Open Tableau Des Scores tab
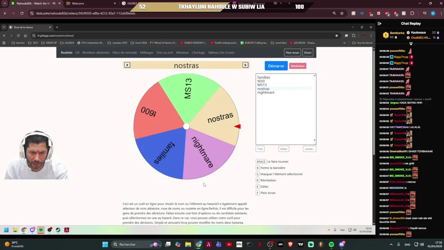Viewport: 444px width, 250px height. point(221,53)
